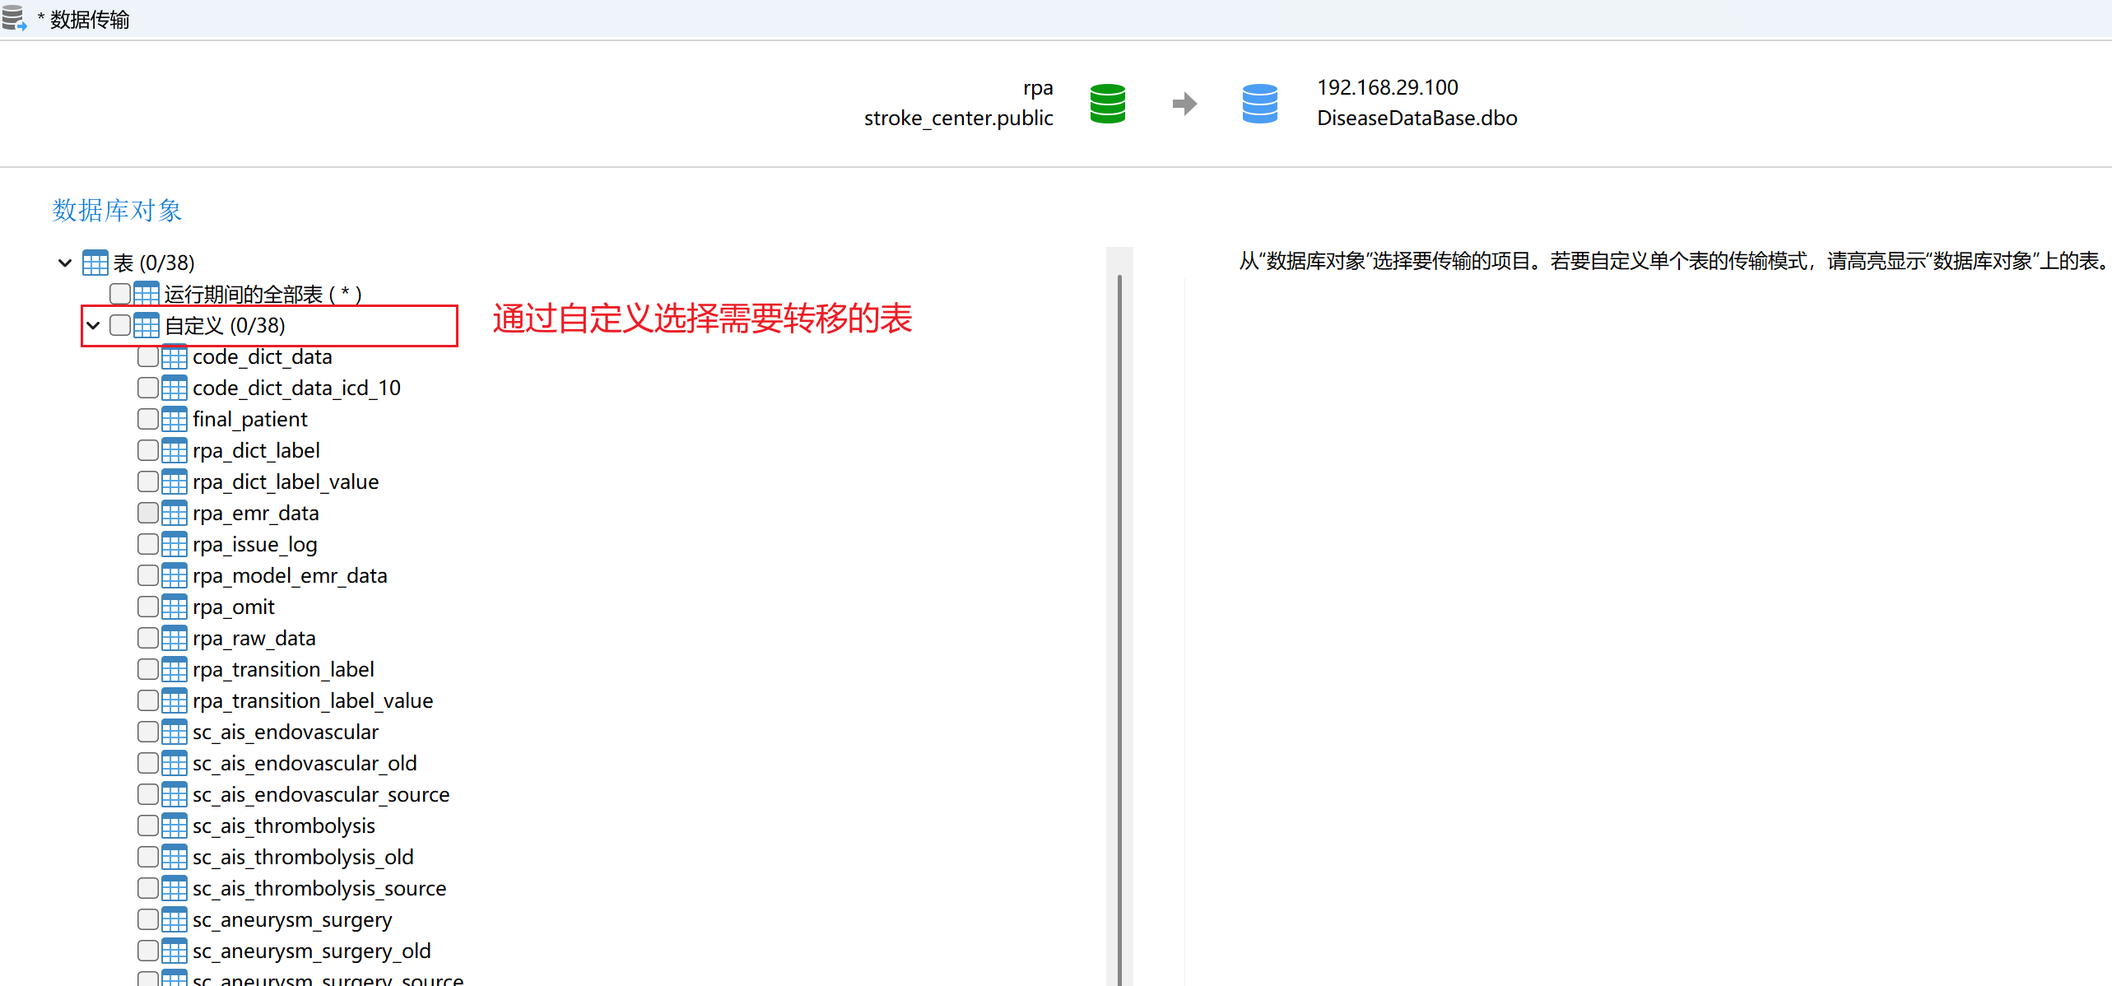
Task: Click table icon next to final_patient
Action: (x=174, y=419)
